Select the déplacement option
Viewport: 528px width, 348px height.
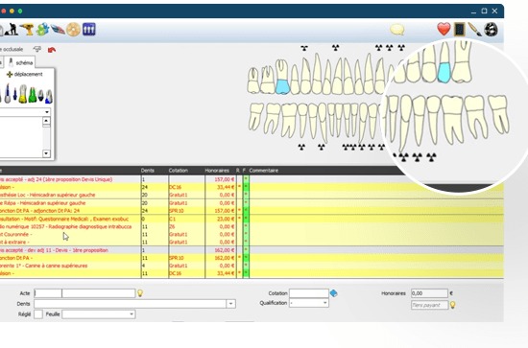click(x=25, y=75)
